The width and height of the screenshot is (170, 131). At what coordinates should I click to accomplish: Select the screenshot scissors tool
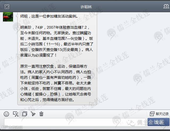point(16,114)
